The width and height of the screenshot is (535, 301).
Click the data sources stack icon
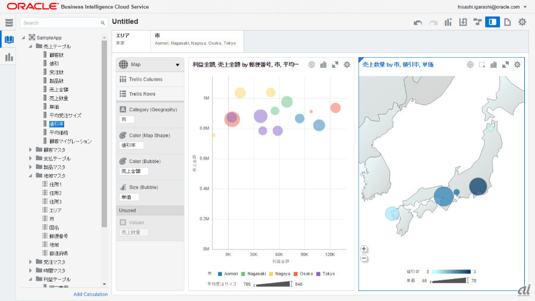tap(9, 23)
